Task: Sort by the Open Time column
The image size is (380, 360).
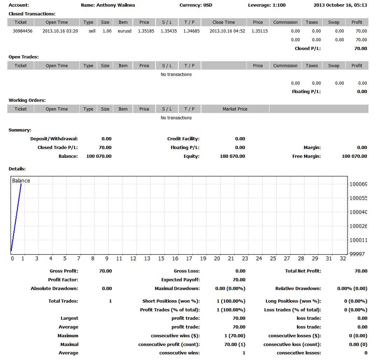Action: pos(56,22)
